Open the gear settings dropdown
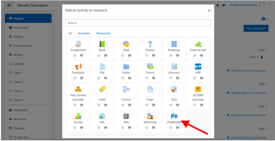 (x=264, y=19)
